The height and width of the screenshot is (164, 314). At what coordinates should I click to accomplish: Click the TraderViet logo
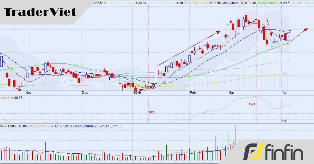coord(41,12)
